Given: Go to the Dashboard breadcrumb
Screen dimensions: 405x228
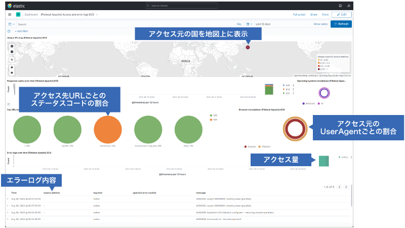Looking at the screenshot, I should pos(31,15).
